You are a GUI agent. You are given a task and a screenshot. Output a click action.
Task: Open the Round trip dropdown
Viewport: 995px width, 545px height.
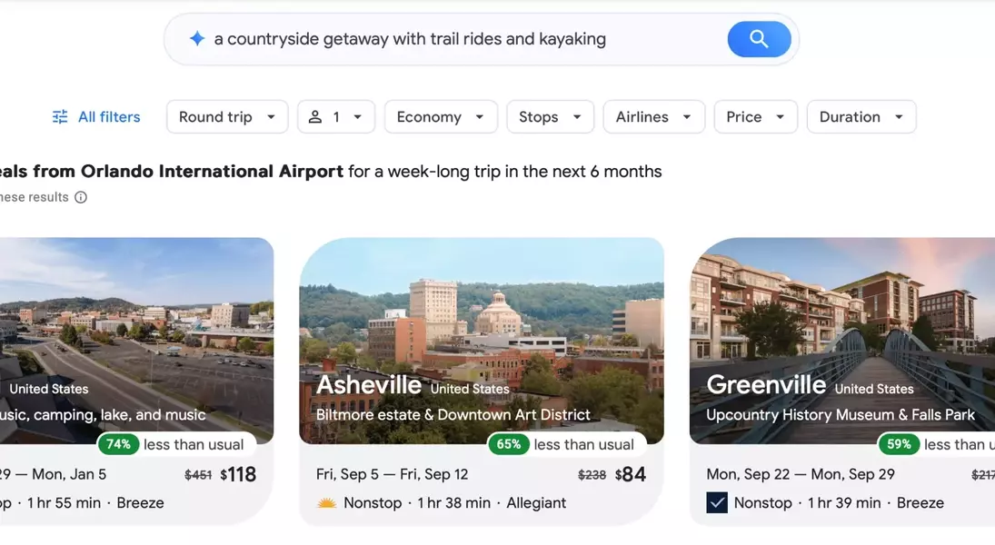click(227, 117)
